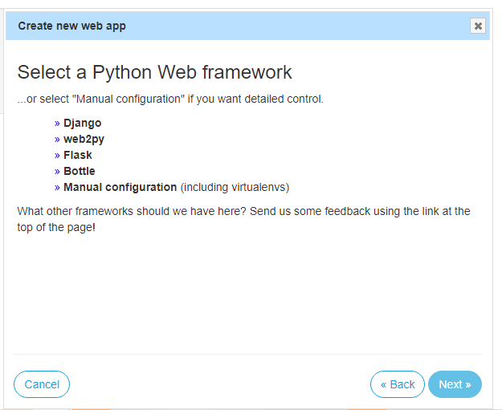Click the 'Manual configuration if you want detailed control' line
502x410 pixels.
170,99
